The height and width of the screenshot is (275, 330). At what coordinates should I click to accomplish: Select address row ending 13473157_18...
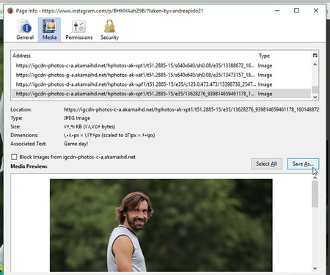tap(161, 75)
